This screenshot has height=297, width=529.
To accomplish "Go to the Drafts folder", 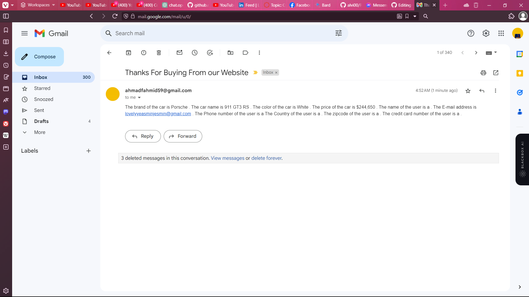I will click(41, 121).
